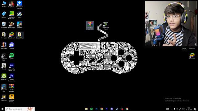Launch Pikashow desktop shortcut
This screenshot has width=198, height=111.
[4, 98]
